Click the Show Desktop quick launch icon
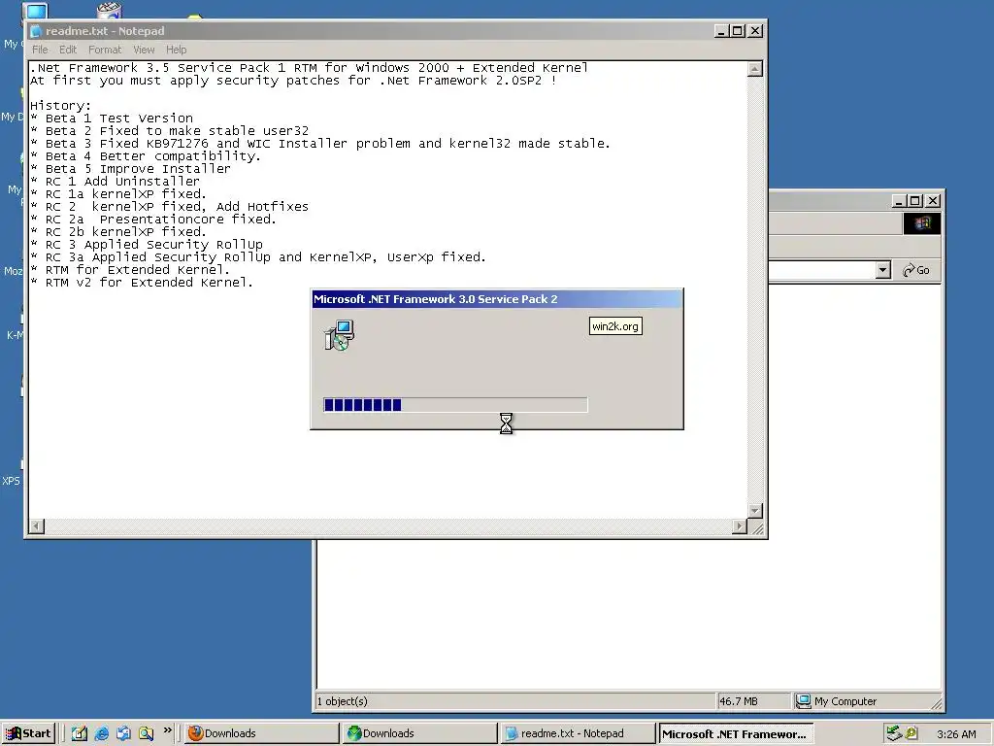 point(80,733)
